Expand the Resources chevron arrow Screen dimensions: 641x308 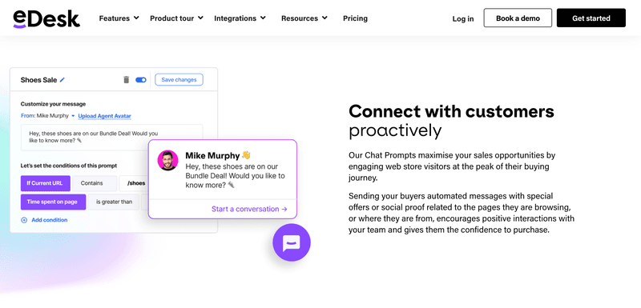[325, 18]
